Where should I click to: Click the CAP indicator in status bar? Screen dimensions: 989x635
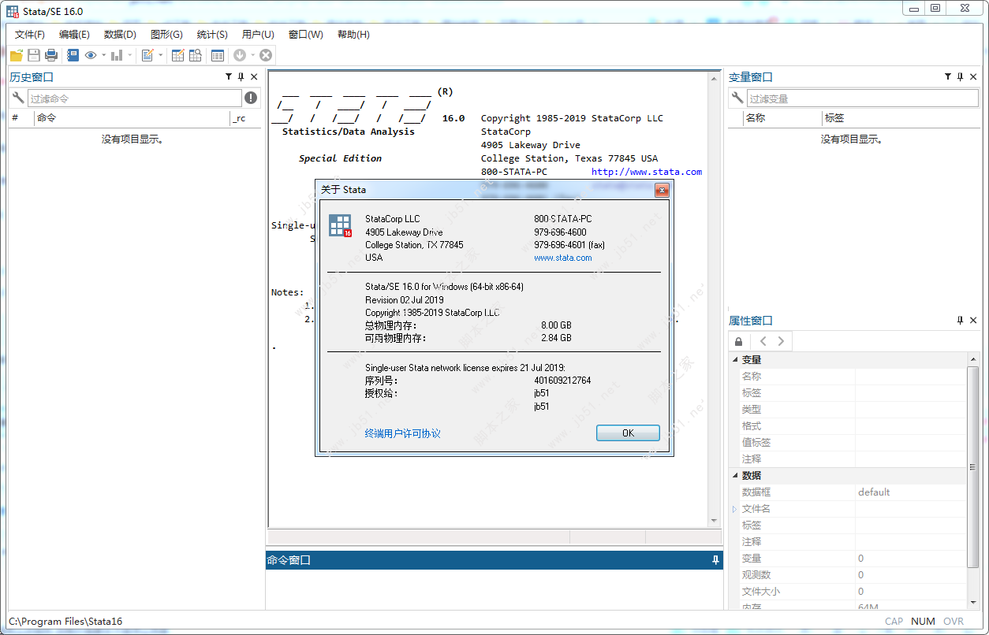[x=894, y=622]
